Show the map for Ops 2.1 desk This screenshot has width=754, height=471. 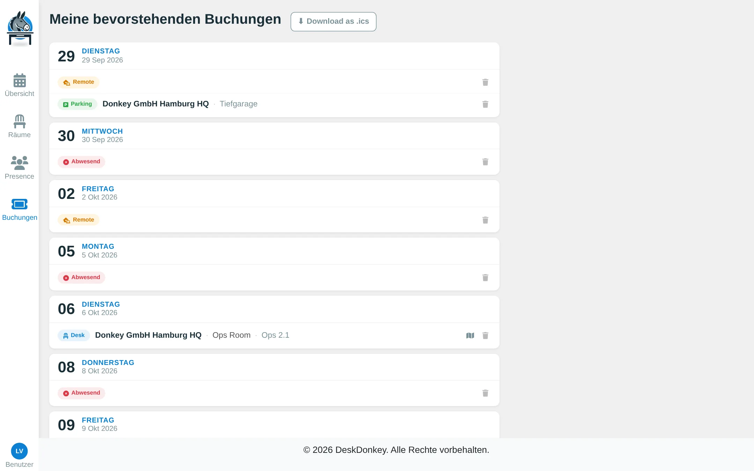click(470, 335)
